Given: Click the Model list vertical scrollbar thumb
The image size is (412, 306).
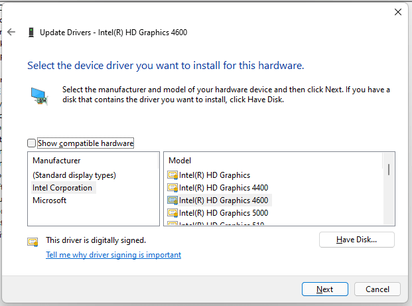Looking at the screenshot, I should (x=389, y=169).
